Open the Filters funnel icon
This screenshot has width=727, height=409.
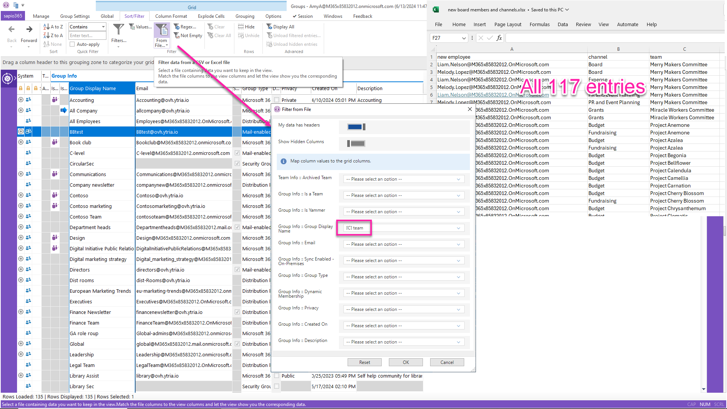(119, 30)
